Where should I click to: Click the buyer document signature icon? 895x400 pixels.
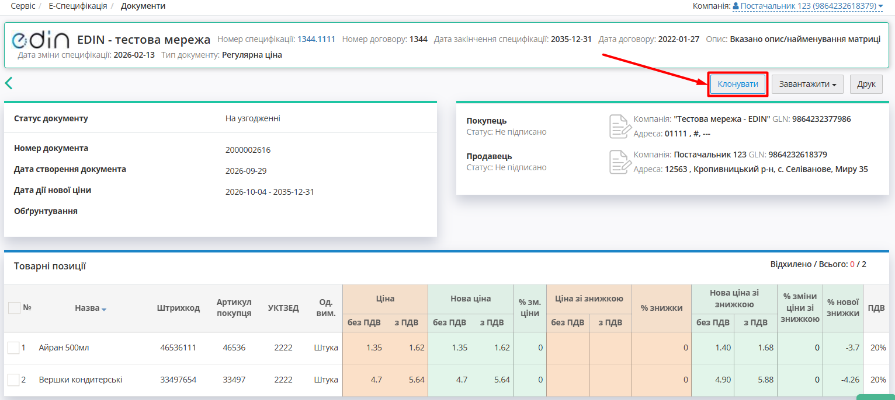point(620,127)
